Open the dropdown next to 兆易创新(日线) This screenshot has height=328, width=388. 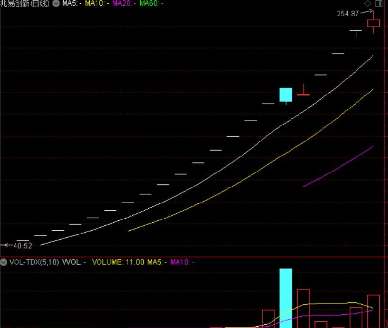click(57, 3)
